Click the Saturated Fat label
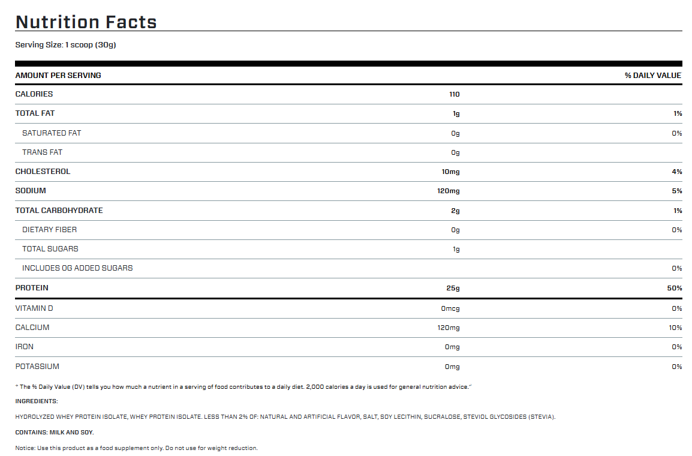The image size is (692, 456). (52, 133)
